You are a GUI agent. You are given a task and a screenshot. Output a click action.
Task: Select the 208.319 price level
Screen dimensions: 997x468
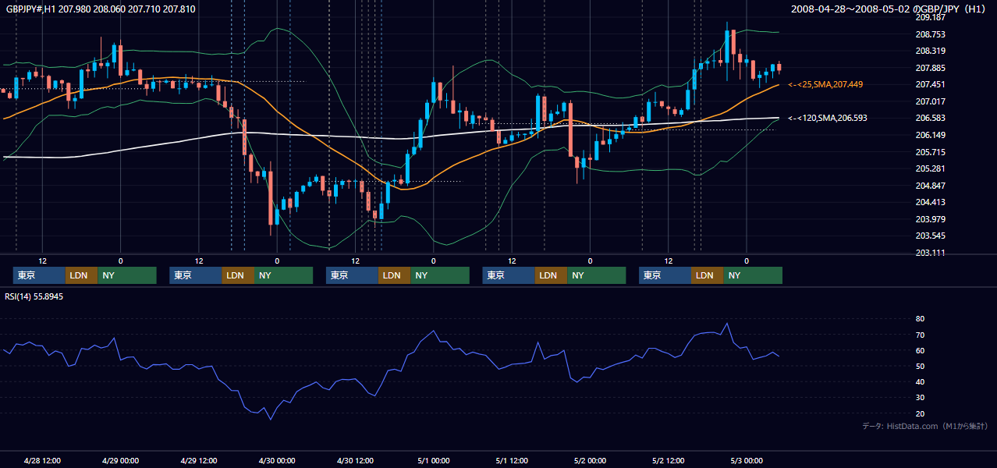[x=930, y=51]
